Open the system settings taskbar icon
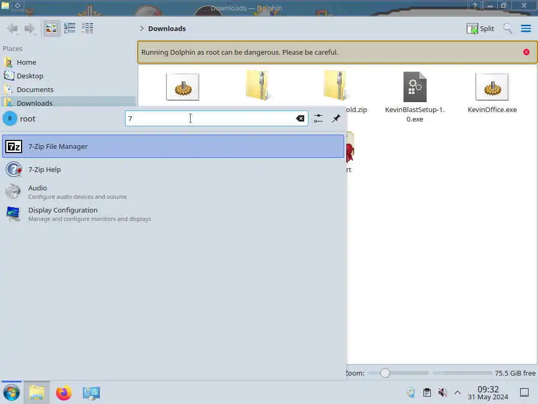538x404 pixels. (91, 393)
